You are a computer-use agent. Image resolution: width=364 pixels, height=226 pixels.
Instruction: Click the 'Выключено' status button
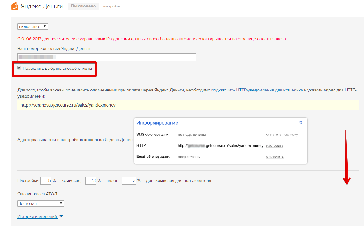point(83,6)
